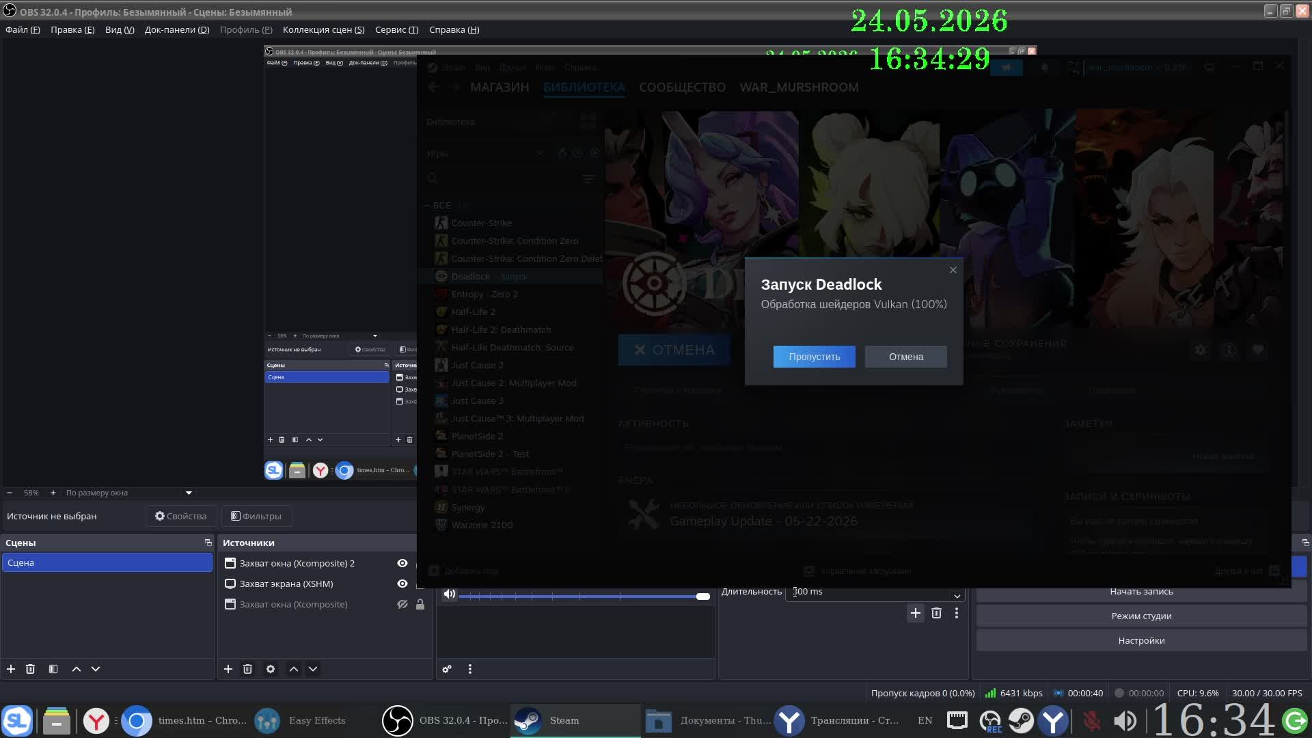Move scene up arrow in Scenes panel

click(77, 669)
